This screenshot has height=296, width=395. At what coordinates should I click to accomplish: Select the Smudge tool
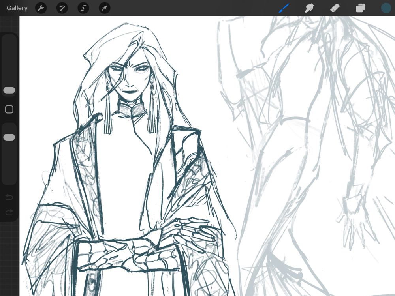(x=309, y=8)
